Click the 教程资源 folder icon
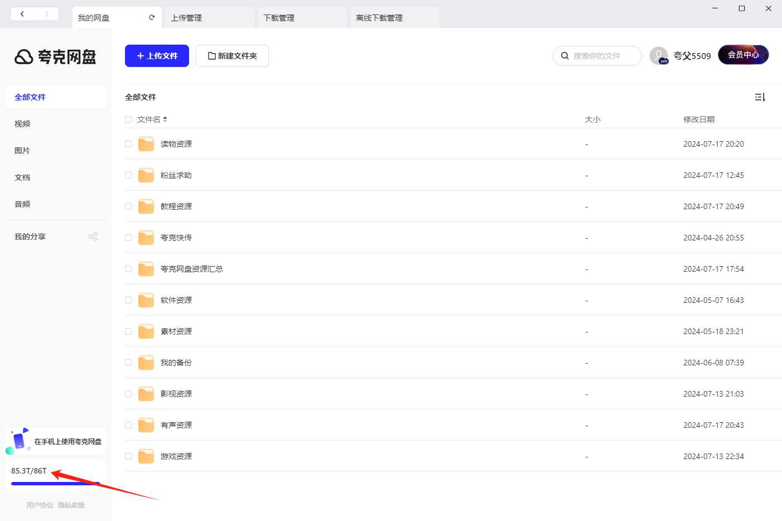Viewport: 782px width, 521px height. (146, 206)
